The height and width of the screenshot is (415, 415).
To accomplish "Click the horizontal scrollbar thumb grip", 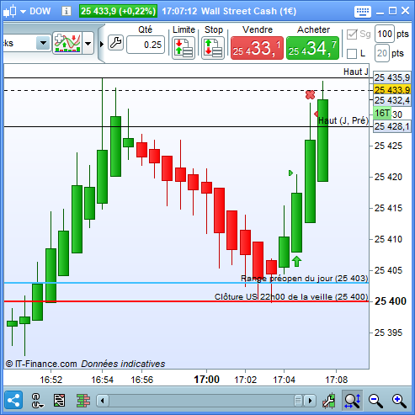I will click(x=298, y=401).
